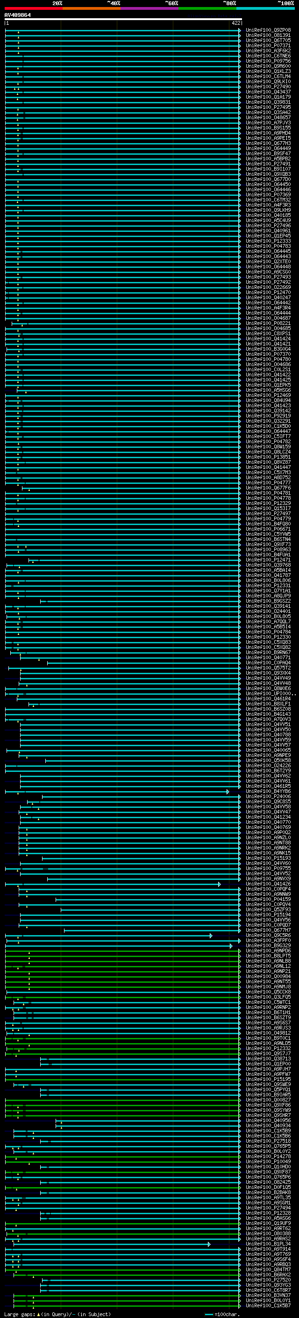The width and height of the screenshot is (299, 1318).
Task: Click the UniRef100_A9PEI5 label
Action: 268,138
